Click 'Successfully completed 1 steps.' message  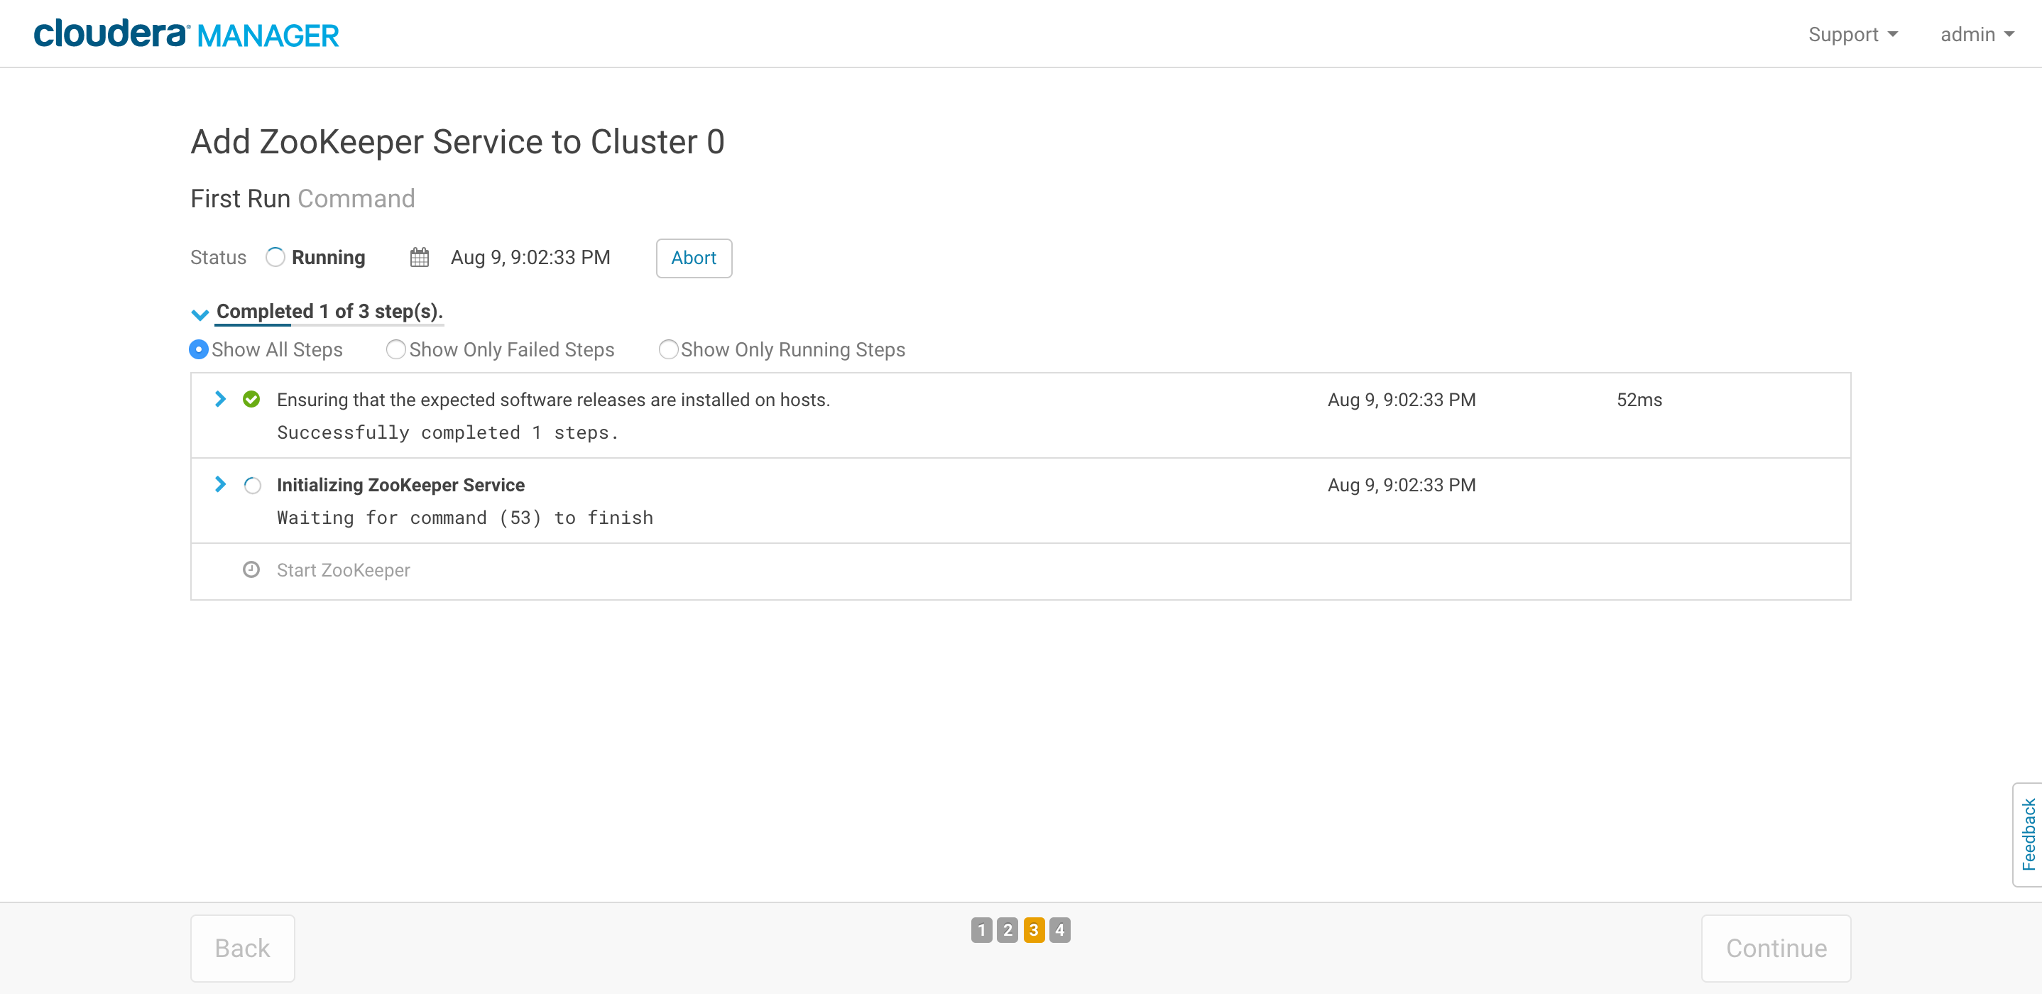click(x=448, y=433)
